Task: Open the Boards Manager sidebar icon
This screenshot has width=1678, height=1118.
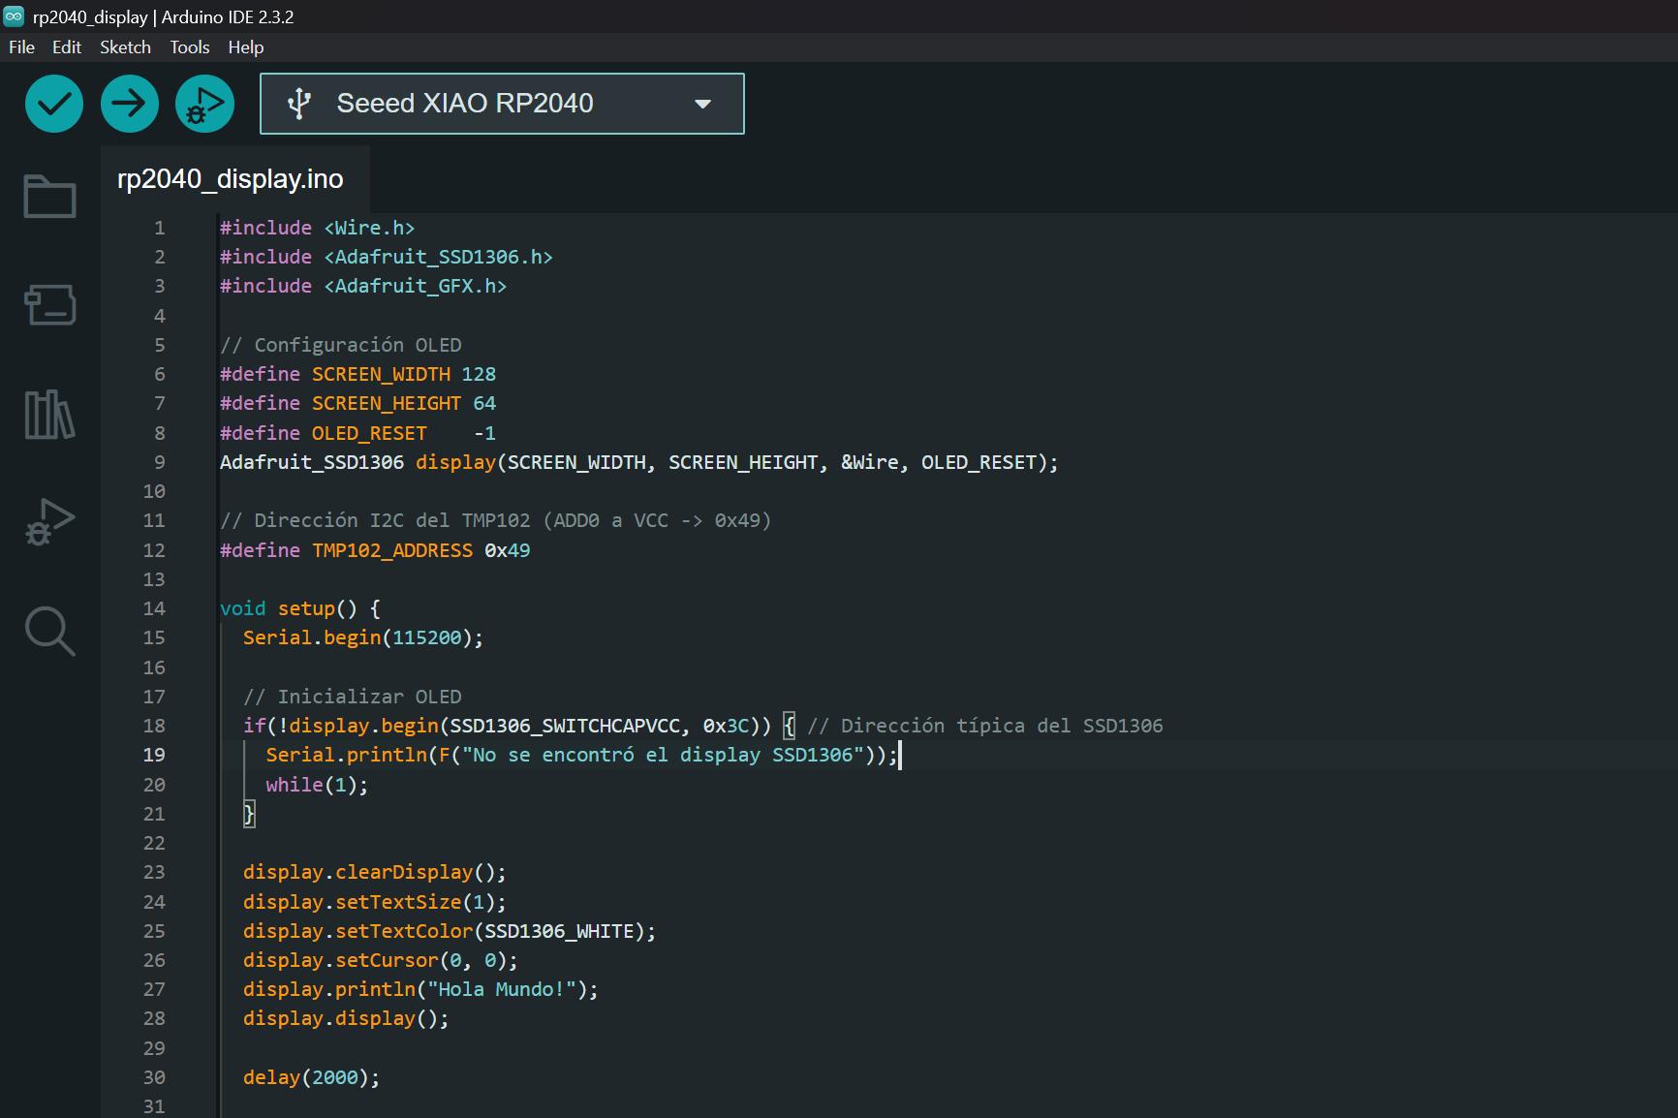Action: pyautogui.click(x=49, y=304)
